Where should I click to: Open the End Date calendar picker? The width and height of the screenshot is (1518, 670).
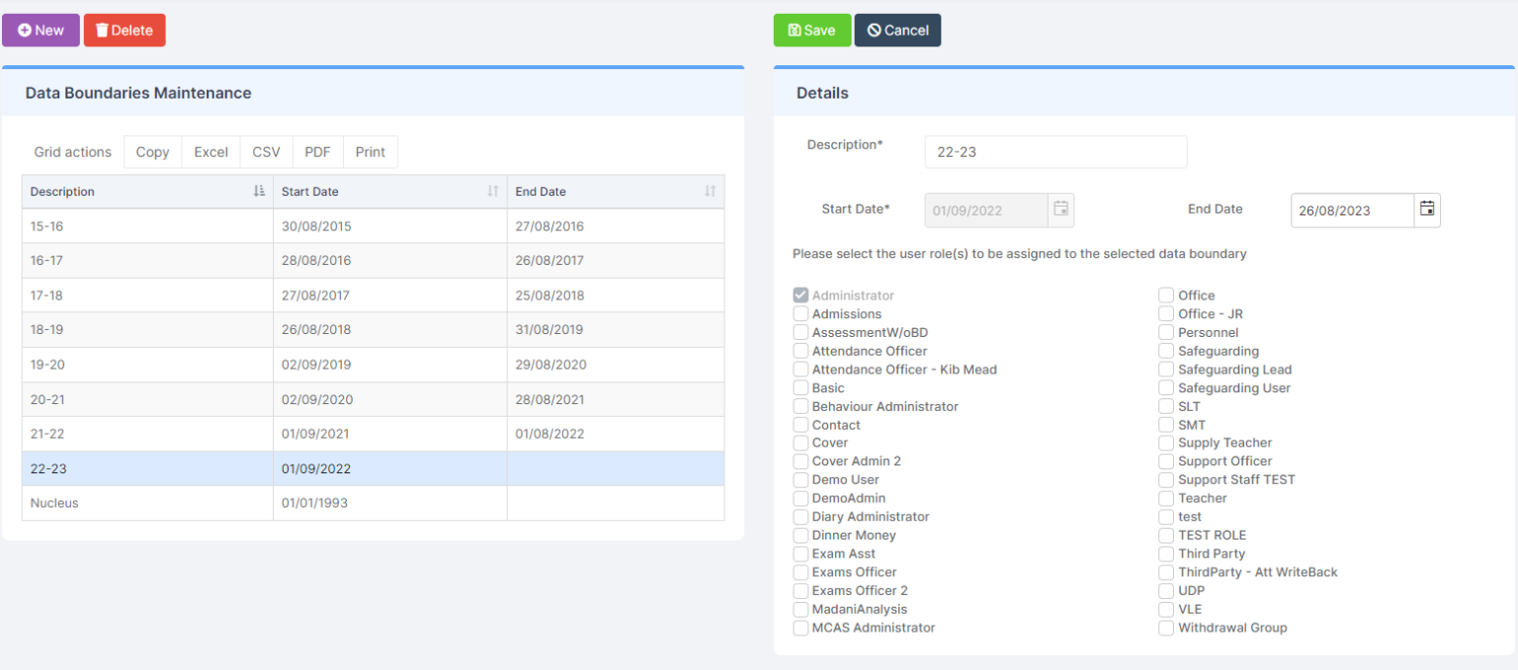click(x=1427, y=209)
